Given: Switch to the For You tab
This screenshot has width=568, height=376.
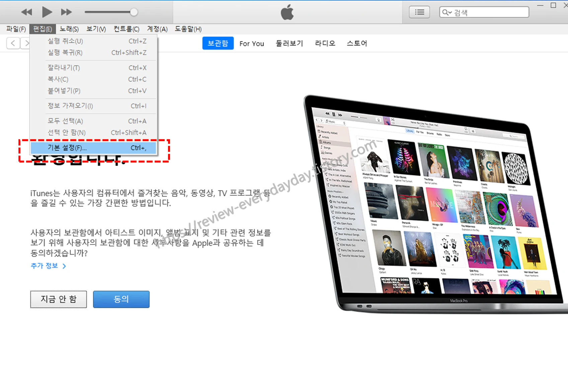Looking at the screenshot, I should point(252,43).
